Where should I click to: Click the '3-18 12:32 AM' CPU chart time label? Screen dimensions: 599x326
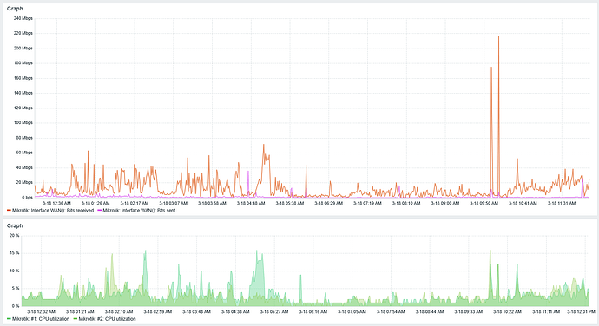pyautogui.click(x=42, y=311)
